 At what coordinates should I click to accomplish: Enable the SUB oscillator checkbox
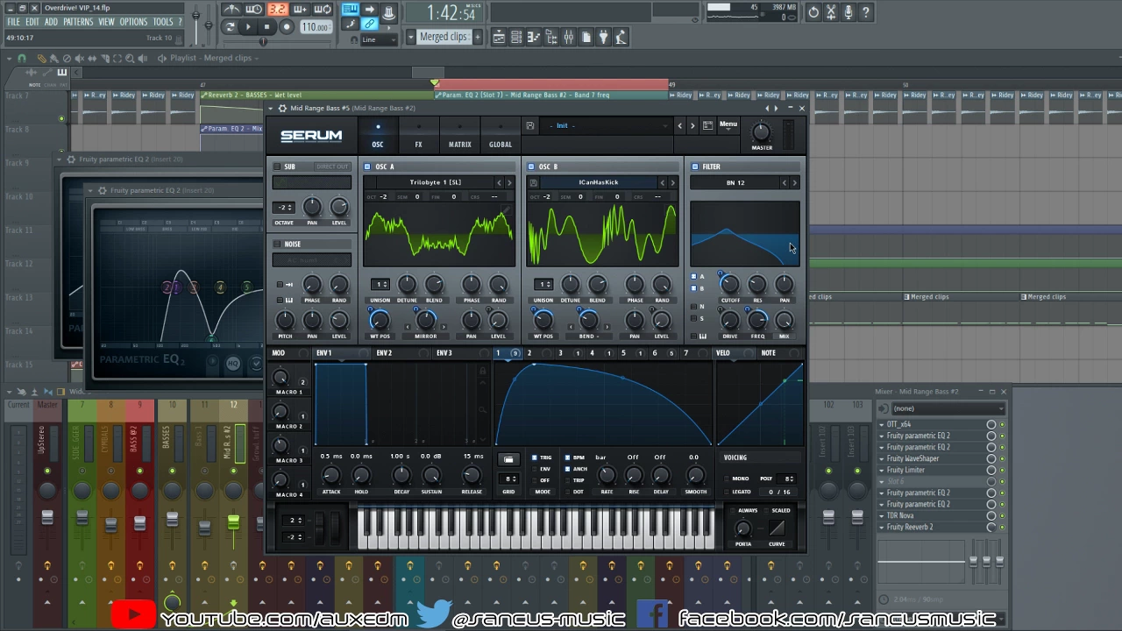277,167
